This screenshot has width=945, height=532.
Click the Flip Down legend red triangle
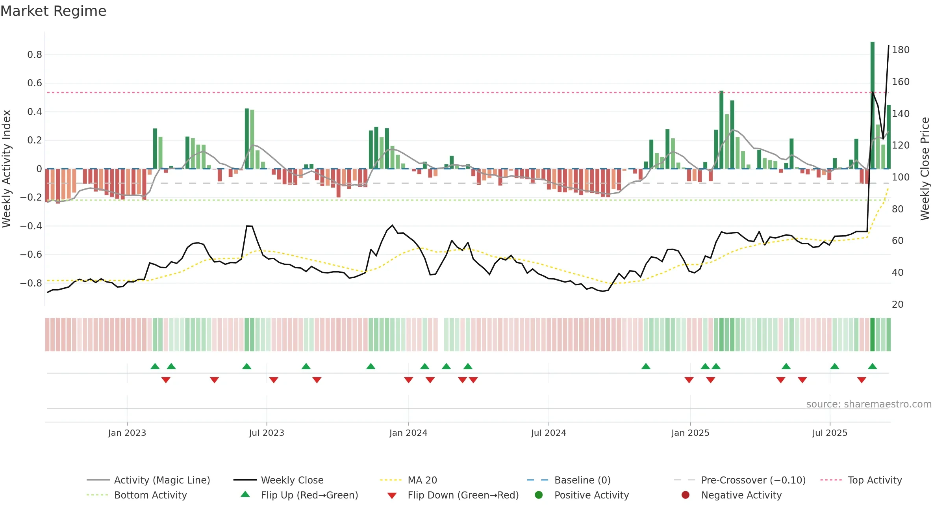[392, 496]
